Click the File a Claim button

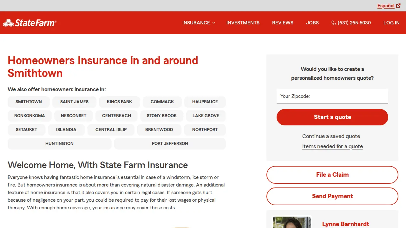[x=332, y=175]
